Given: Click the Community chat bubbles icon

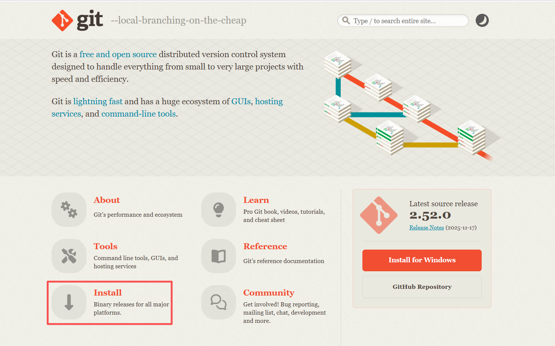Looking at the screenshot, I should tap(218, 302).
